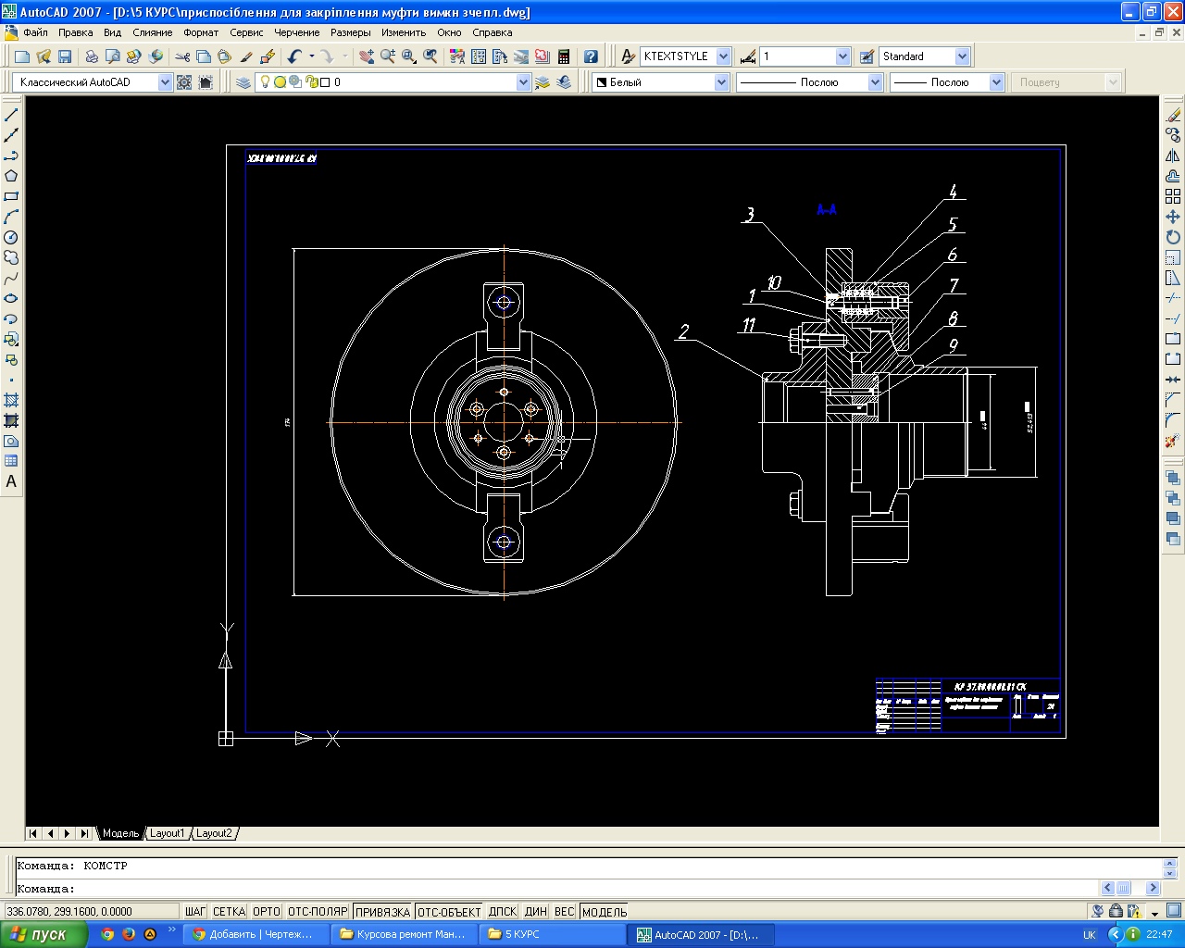Open the Белый color dropdown
This screenshot has width=1185, height=948.
[721, 82]
